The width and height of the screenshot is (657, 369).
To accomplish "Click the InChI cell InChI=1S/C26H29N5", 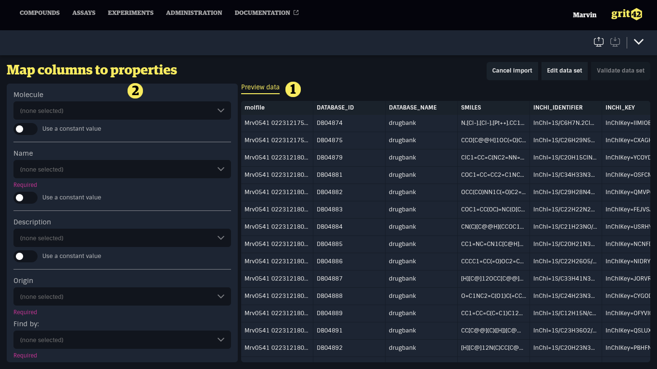I will tap(566, 140).
